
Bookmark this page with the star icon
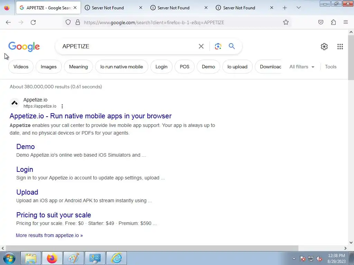click(x=286, y=22)
